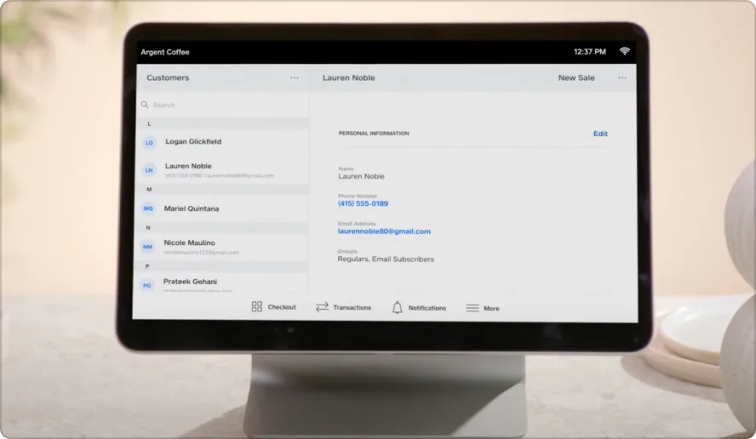This screenshot has width=756, height=439.
Task: Open the More hamburger menu icon
Action: pos(472,308)
